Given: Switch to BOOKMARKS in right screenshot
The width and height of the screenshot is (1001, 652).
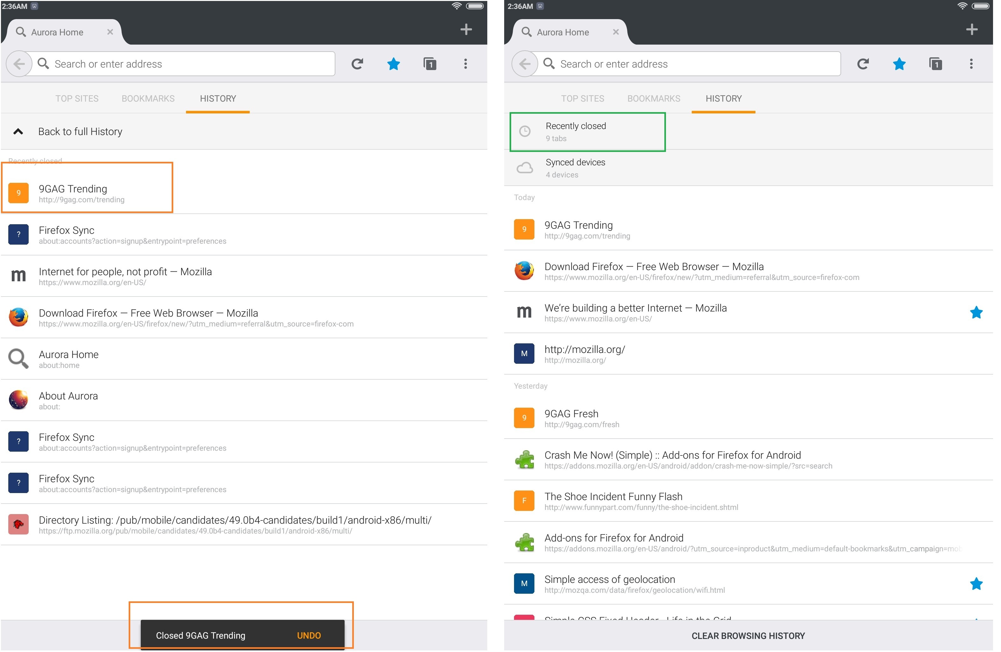Looking at the screenshot, I should (x=654, y=98).
